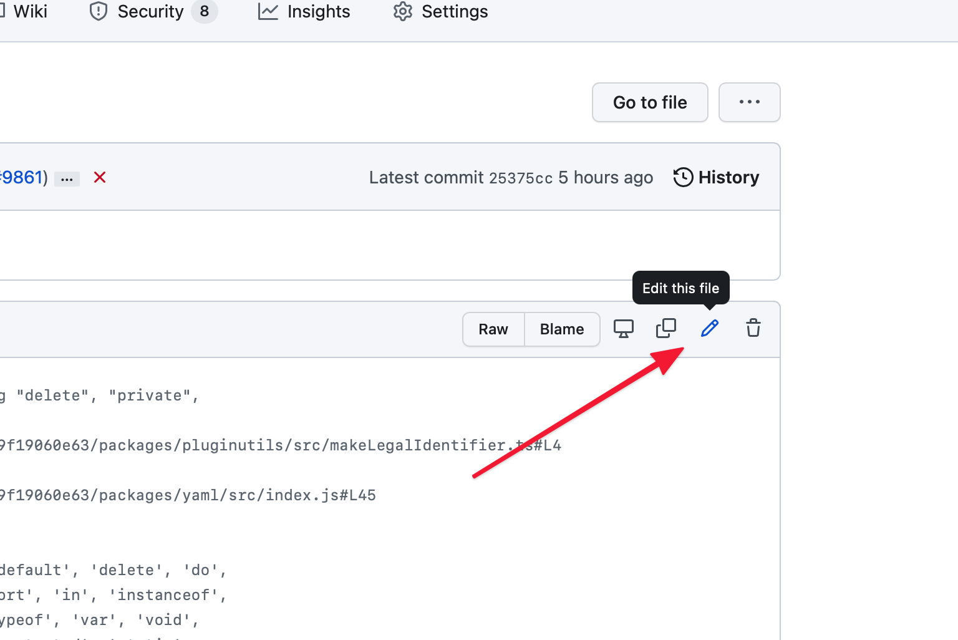
Task: Open the Wiki tab
Action: 23,11
